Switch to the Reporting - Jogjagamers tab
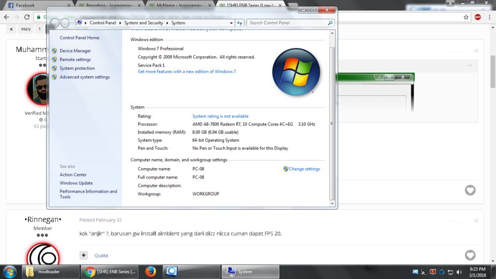This screenshot has height=279, width=496. (110, 5)
